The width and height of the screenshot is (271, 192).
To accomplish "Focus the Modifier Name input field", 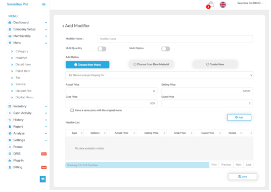I will pyautogui.click(x=175, y=39).
